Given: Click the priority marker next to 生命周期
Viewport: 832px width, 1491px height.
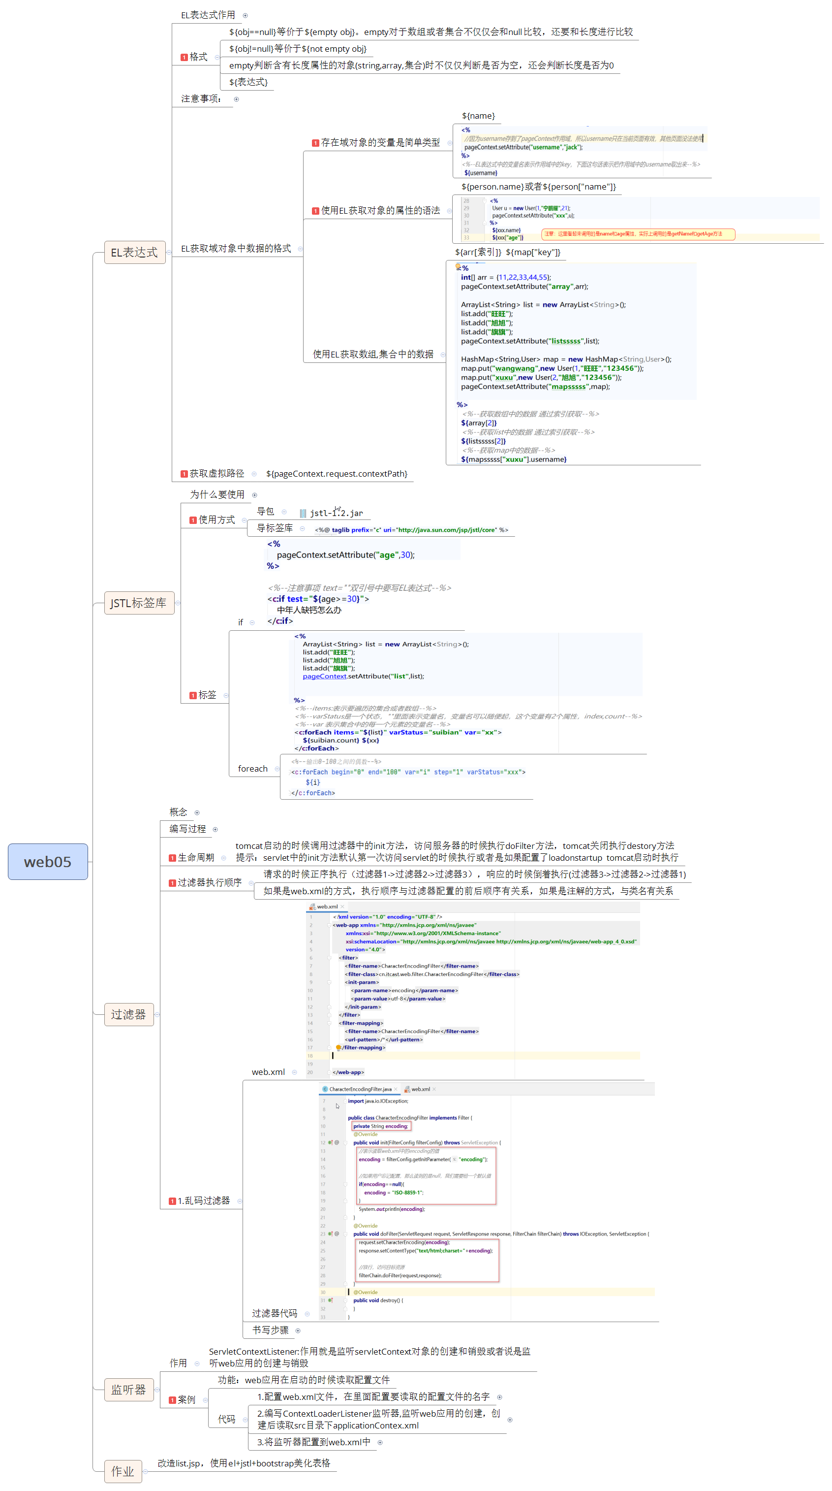Looking at the screenshot, I should point(172,858).
